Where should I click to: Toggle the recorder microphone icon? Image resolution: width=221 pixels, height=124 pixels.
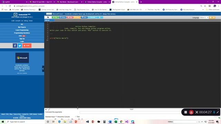pos(214,112)
